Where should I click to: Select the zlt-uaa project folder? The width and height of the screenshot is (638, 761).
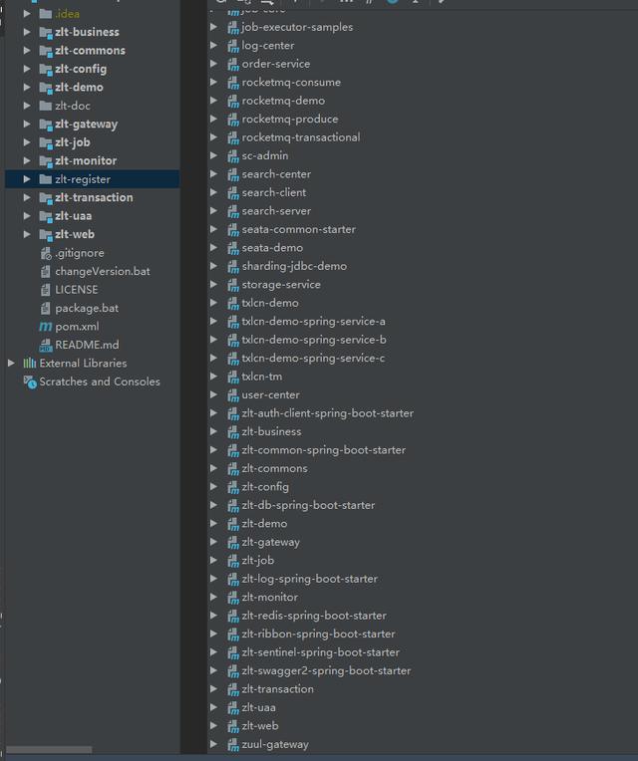[x=74, y=216]
